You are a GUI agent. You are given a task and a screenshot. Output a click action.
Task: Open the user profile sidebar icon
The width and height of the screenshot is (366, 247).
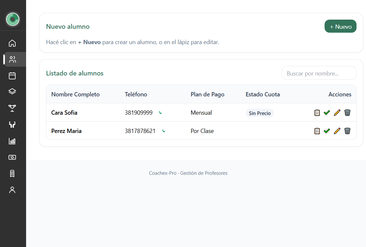click(x=12, y=190)
